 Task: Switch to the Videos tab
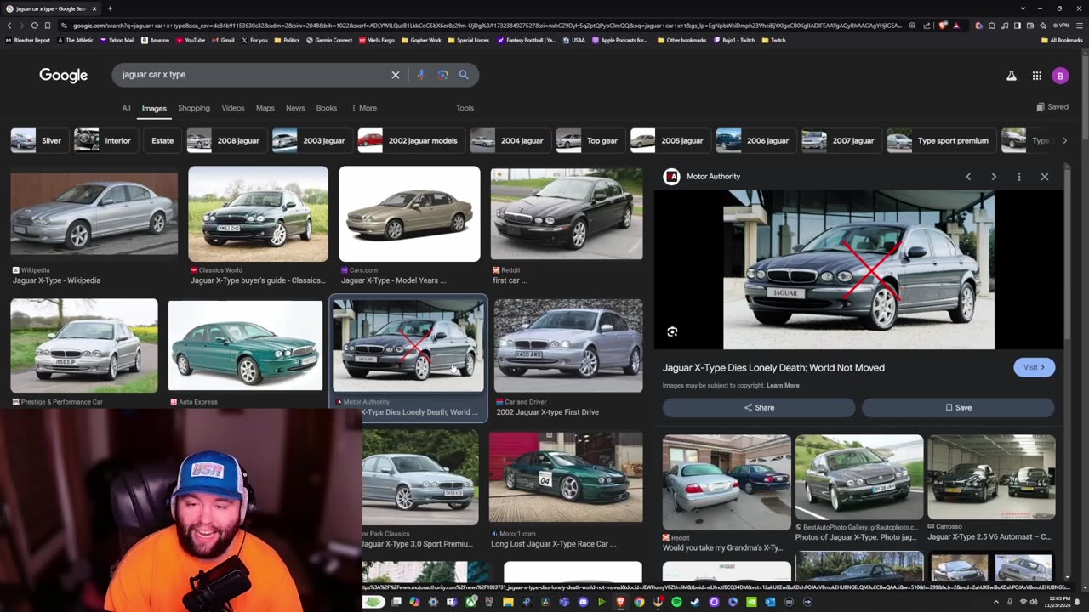(x=233, y=108)
